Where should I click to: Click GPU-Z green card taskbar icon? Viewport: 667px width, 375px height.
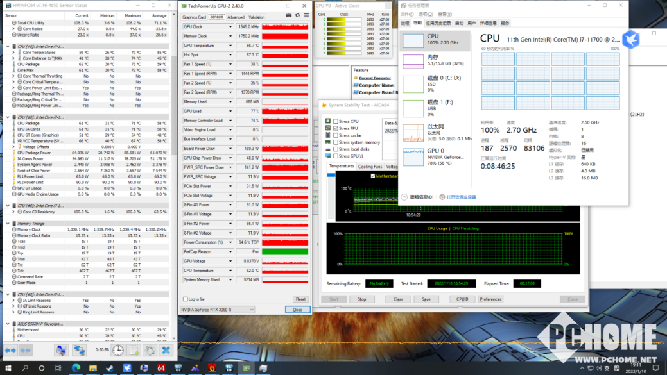pos(247,368)
